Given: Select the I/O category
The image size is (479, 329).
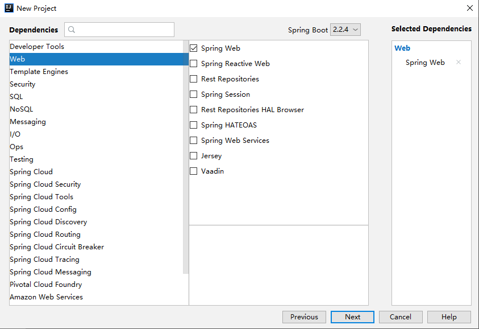Looking at the screenshot, I should [x=96, y=134].
